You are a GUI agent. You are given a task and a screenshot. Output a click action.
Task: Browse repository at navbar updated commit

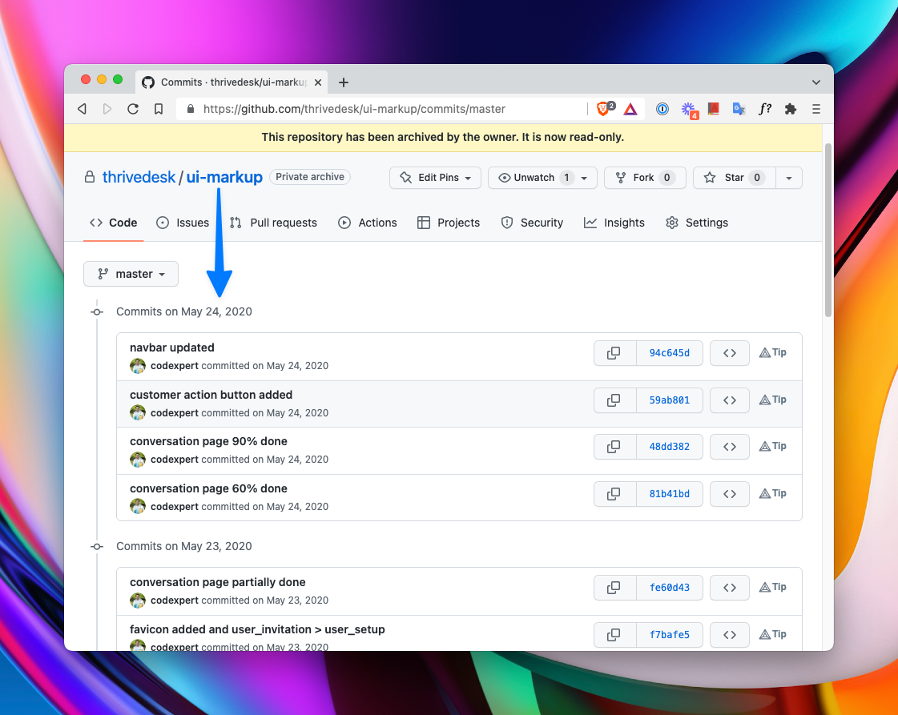click(x=730, y=352)
